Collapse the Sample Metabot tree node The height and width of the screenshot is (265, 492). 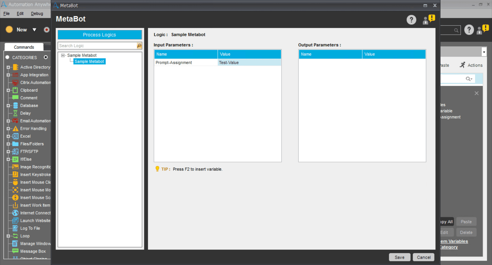(x=63, y=55)
